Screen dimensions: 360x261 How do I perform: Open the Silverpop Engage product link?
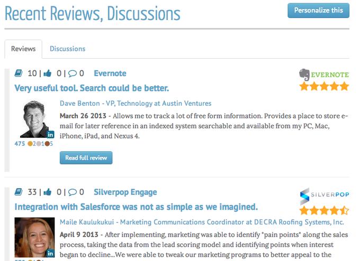click(x=125, y=192)
